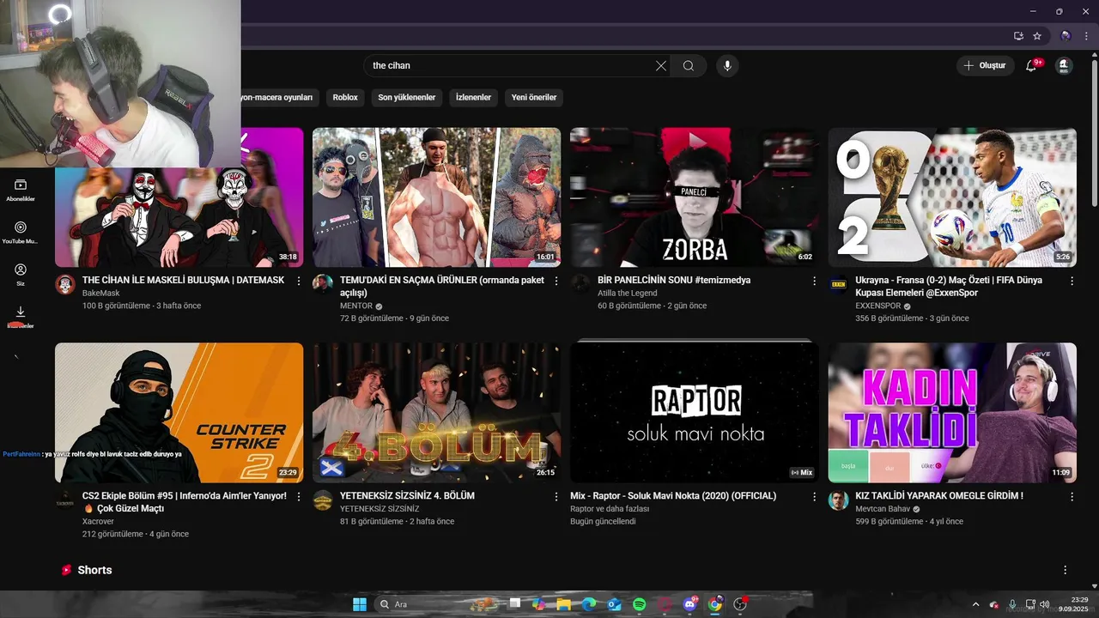
Task: Open options for CS2 Ekiple Bölüm #95 video
Action: [299, 496]
